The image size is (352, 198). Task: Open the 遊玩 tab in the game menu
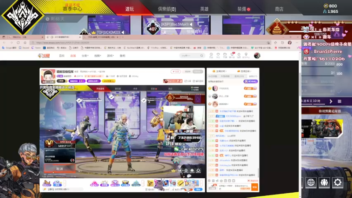click(129, 9)
